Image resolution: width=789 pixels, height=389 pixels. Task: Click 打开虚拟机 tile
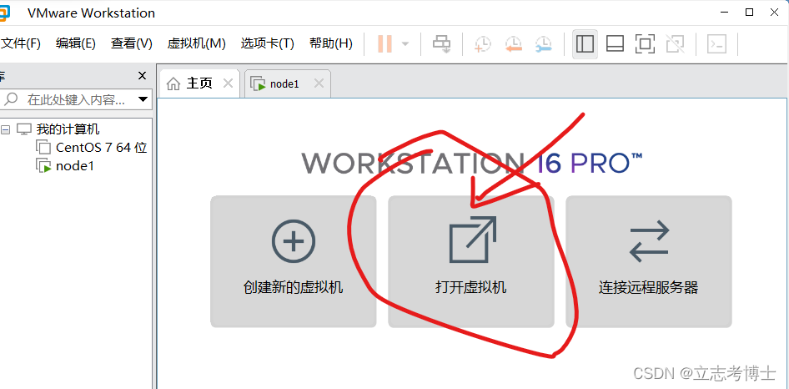click(x=471, y=261)
